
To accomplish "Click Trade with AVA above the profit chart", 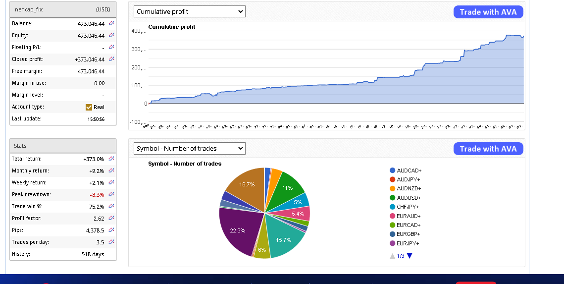I will pyautogui.click(x=488, y=12).
